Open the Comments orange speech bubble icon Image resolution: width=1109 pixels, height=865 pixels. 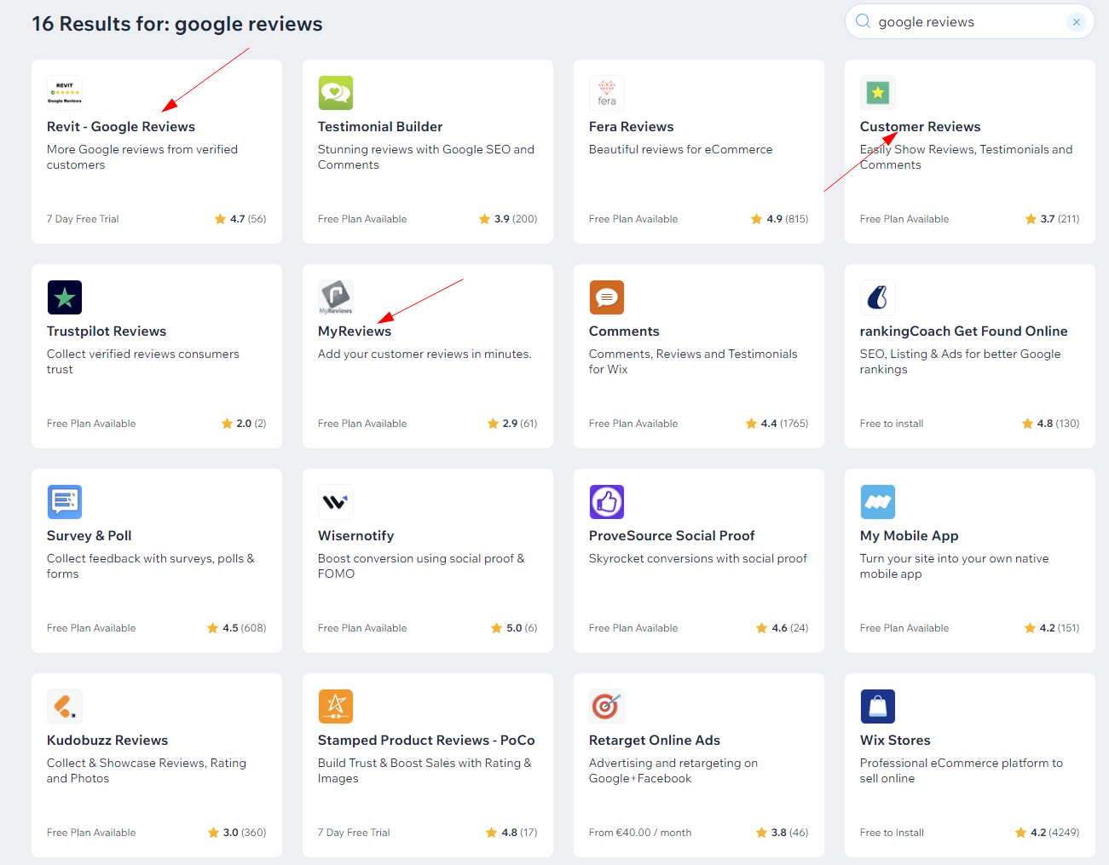pyautogui.click(x=607, y=297)
